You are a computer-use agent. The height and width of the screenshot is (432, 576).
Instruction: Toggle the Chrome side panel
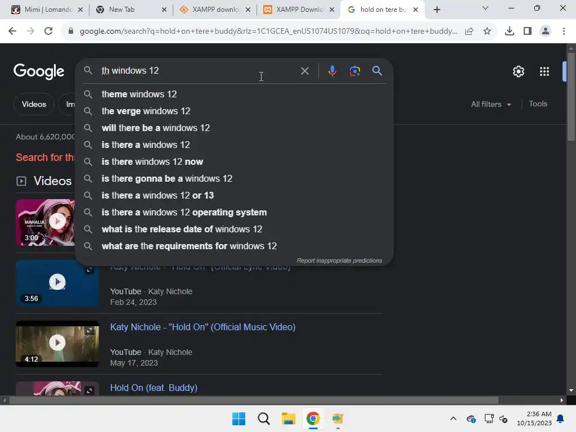pyautogui.click(x=528, y=31)
